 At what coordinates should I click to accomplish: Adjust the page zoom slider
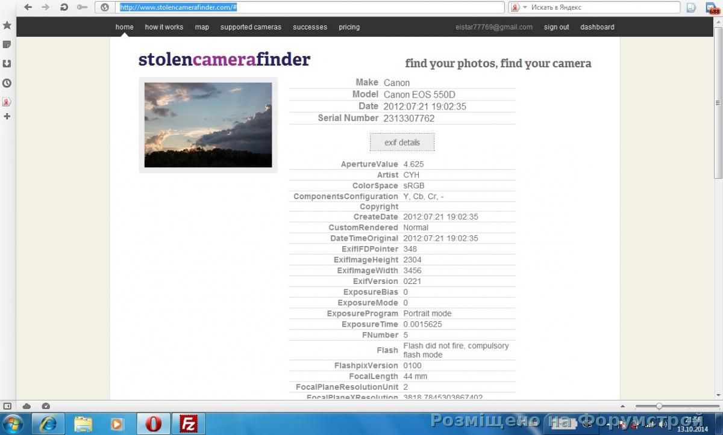click(659, 406)
